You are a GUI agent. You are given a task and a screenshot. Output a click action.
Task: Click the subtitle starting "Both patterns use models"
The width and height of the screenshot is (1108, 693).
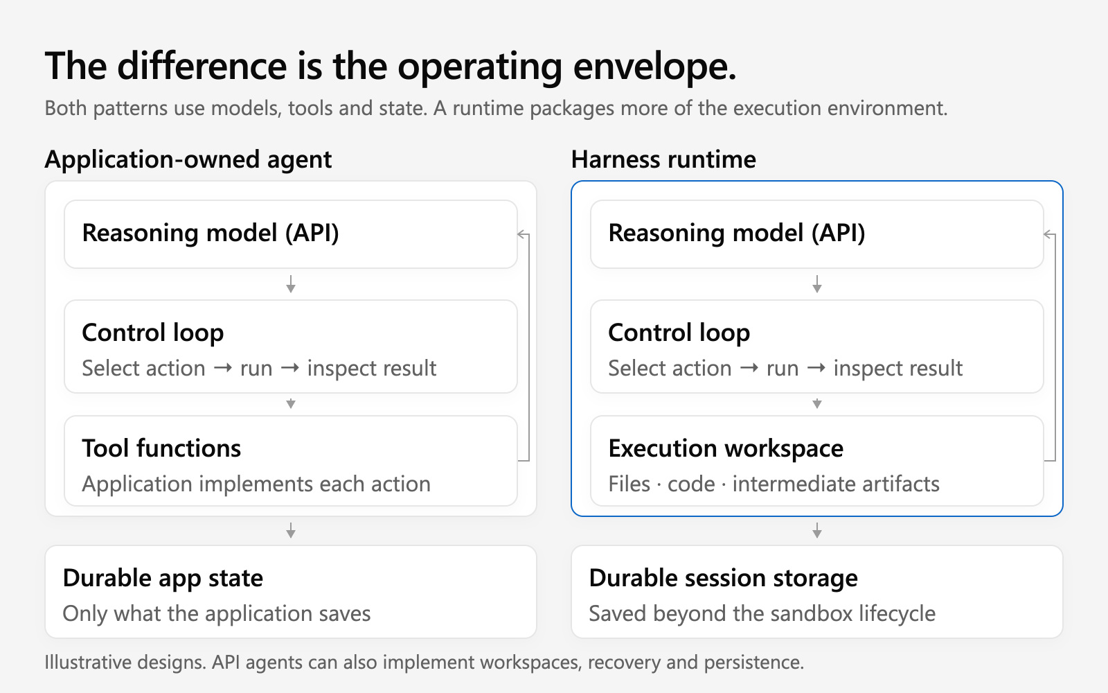pyautogui.click(x=496, y=109)
